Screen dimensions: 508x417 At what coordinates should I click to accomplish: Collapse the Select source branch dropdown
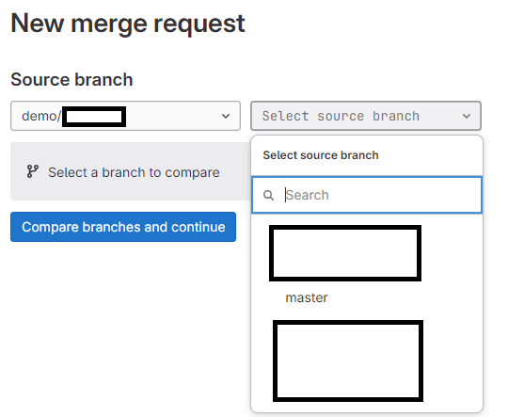point(366,116)
